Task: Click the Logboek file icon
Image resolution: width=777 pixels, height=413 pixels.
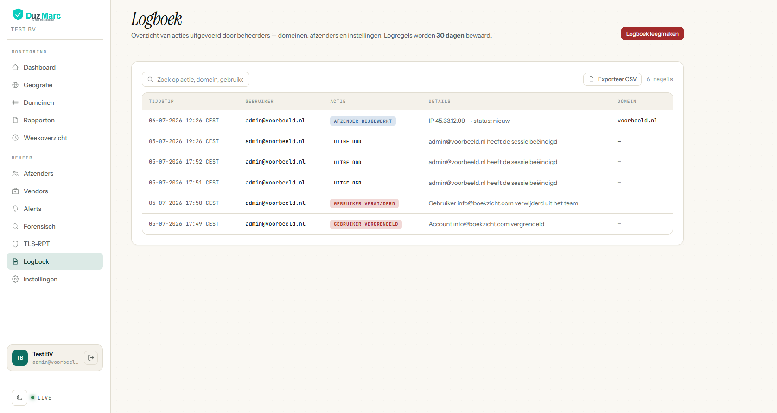Action: pos(15,261)
